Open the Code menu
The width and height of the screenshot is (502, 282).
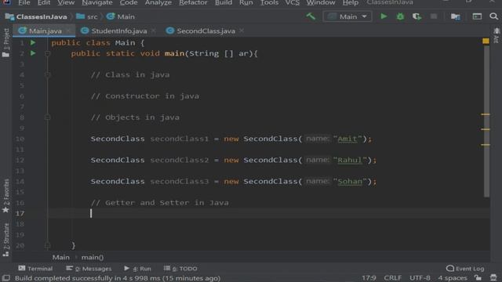(129, 2)
